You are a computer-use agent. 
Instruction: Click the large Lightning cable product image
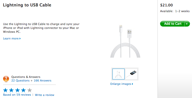125,41
